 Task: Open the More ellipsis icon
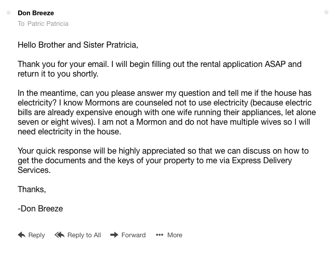159,235
